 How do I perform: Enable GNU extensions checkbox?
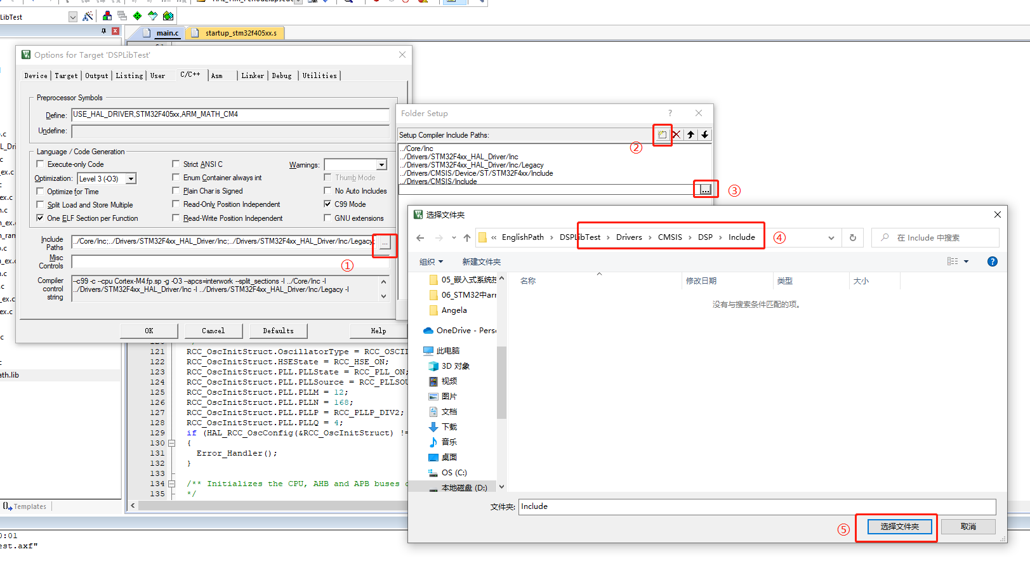[x=327, y=218]
